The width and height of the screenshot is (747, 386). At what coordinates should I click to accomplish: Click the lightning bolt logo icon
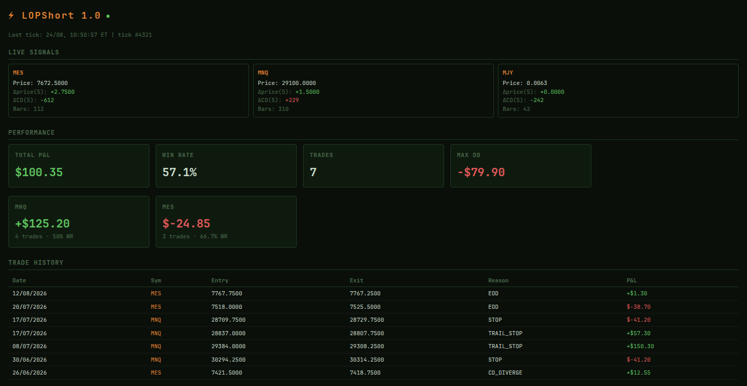pos(11,16)
